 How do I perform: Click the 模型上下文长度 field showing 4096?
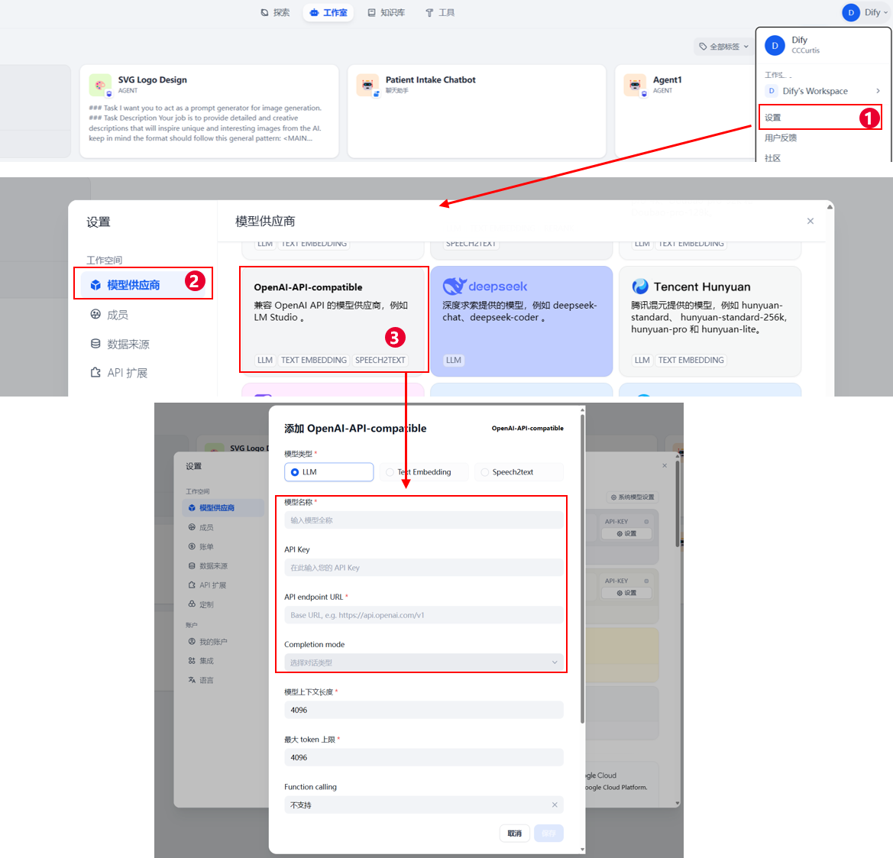(x=424, y=710)
